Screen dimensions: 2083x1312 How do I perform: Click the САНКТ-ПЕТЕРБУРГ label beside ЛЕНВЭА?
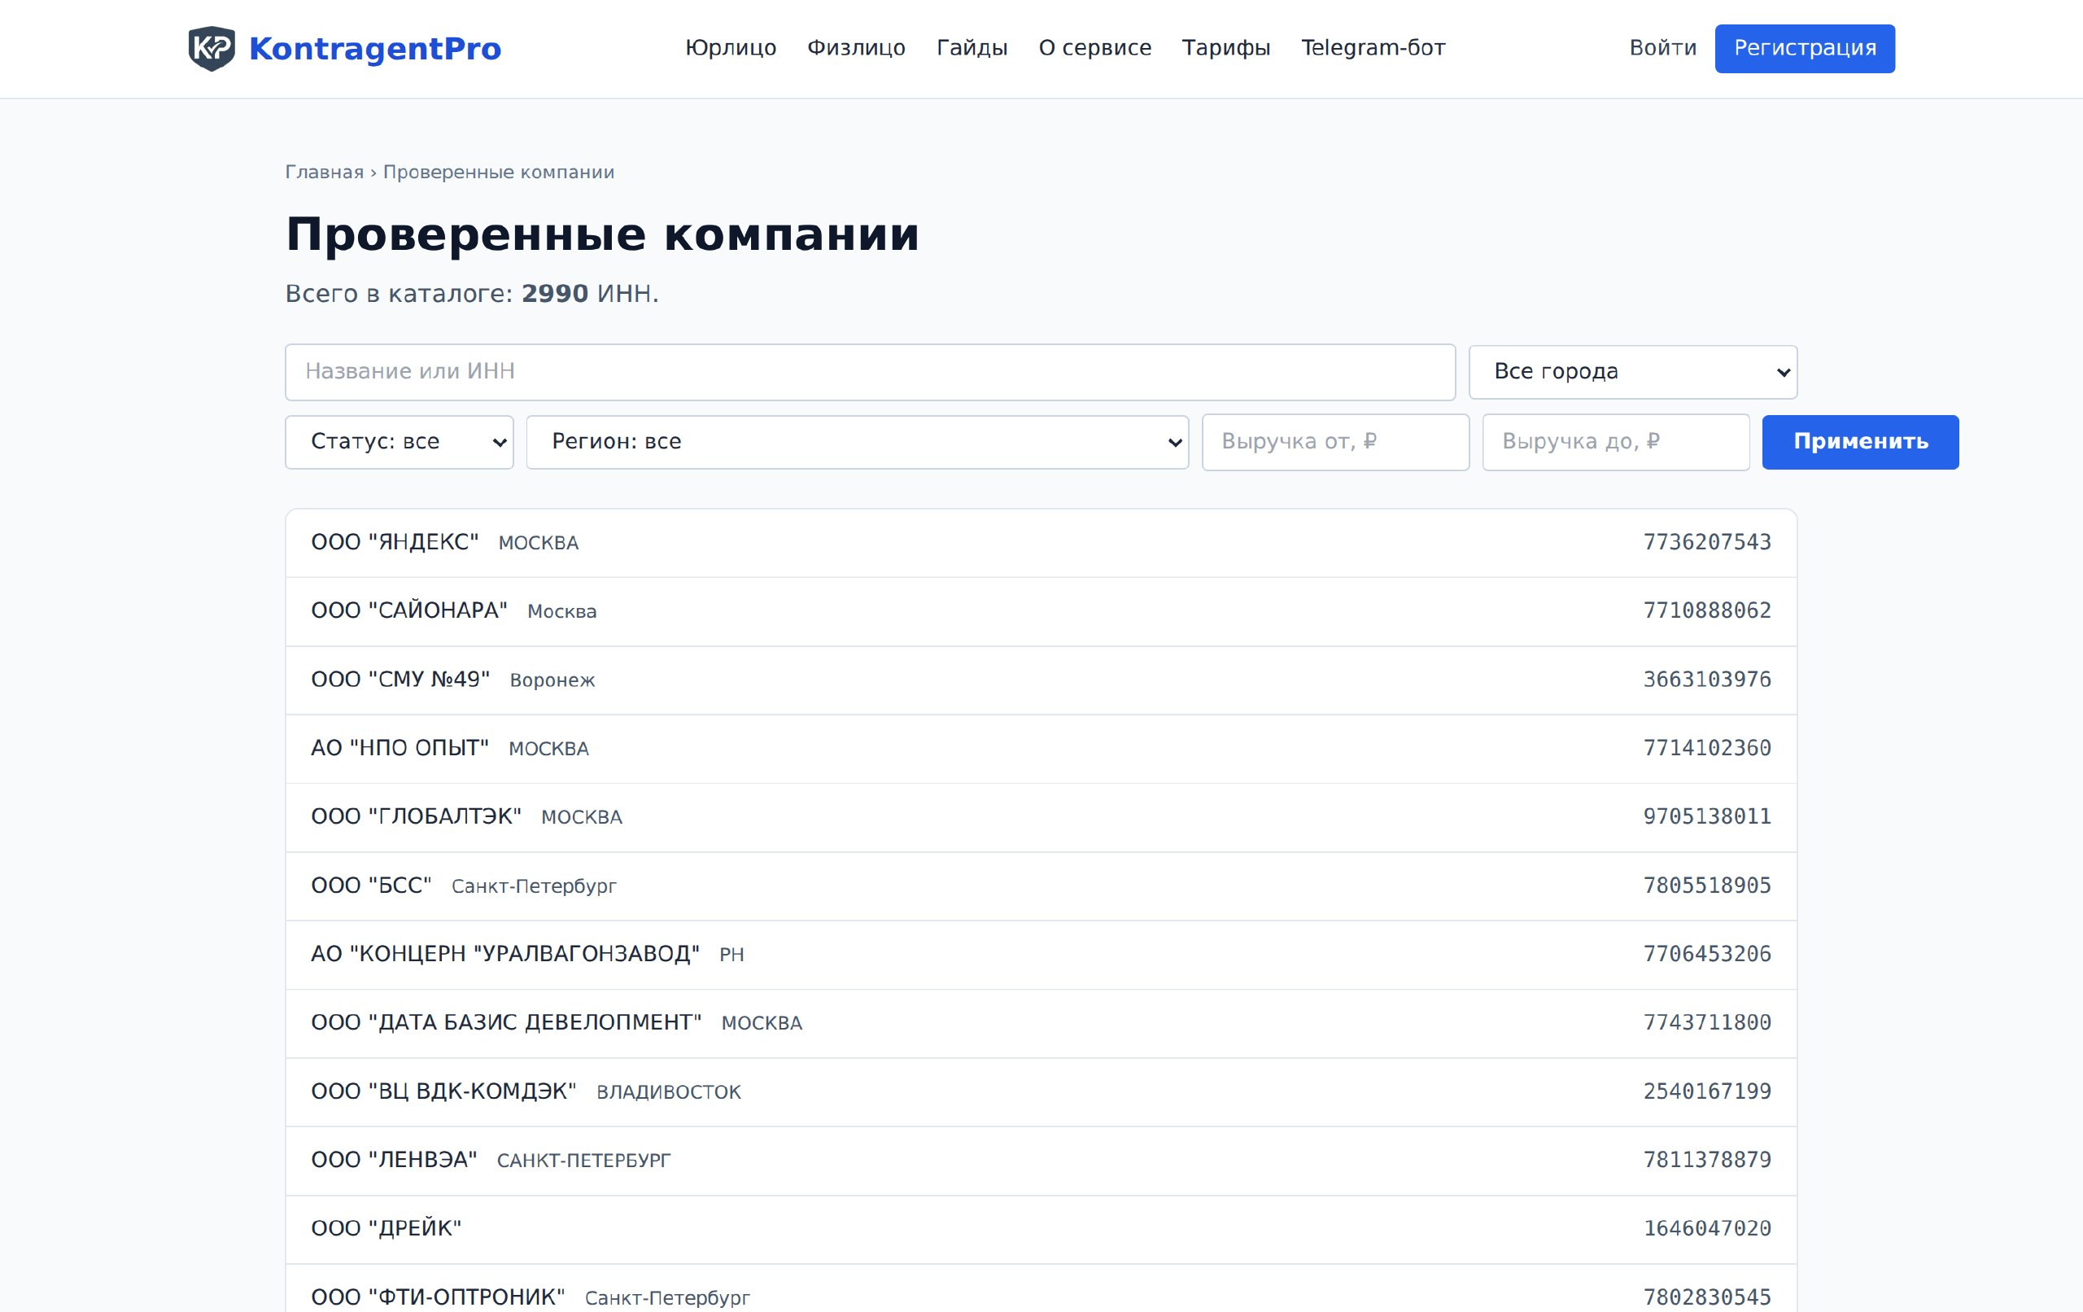(x=583, y=1161)
